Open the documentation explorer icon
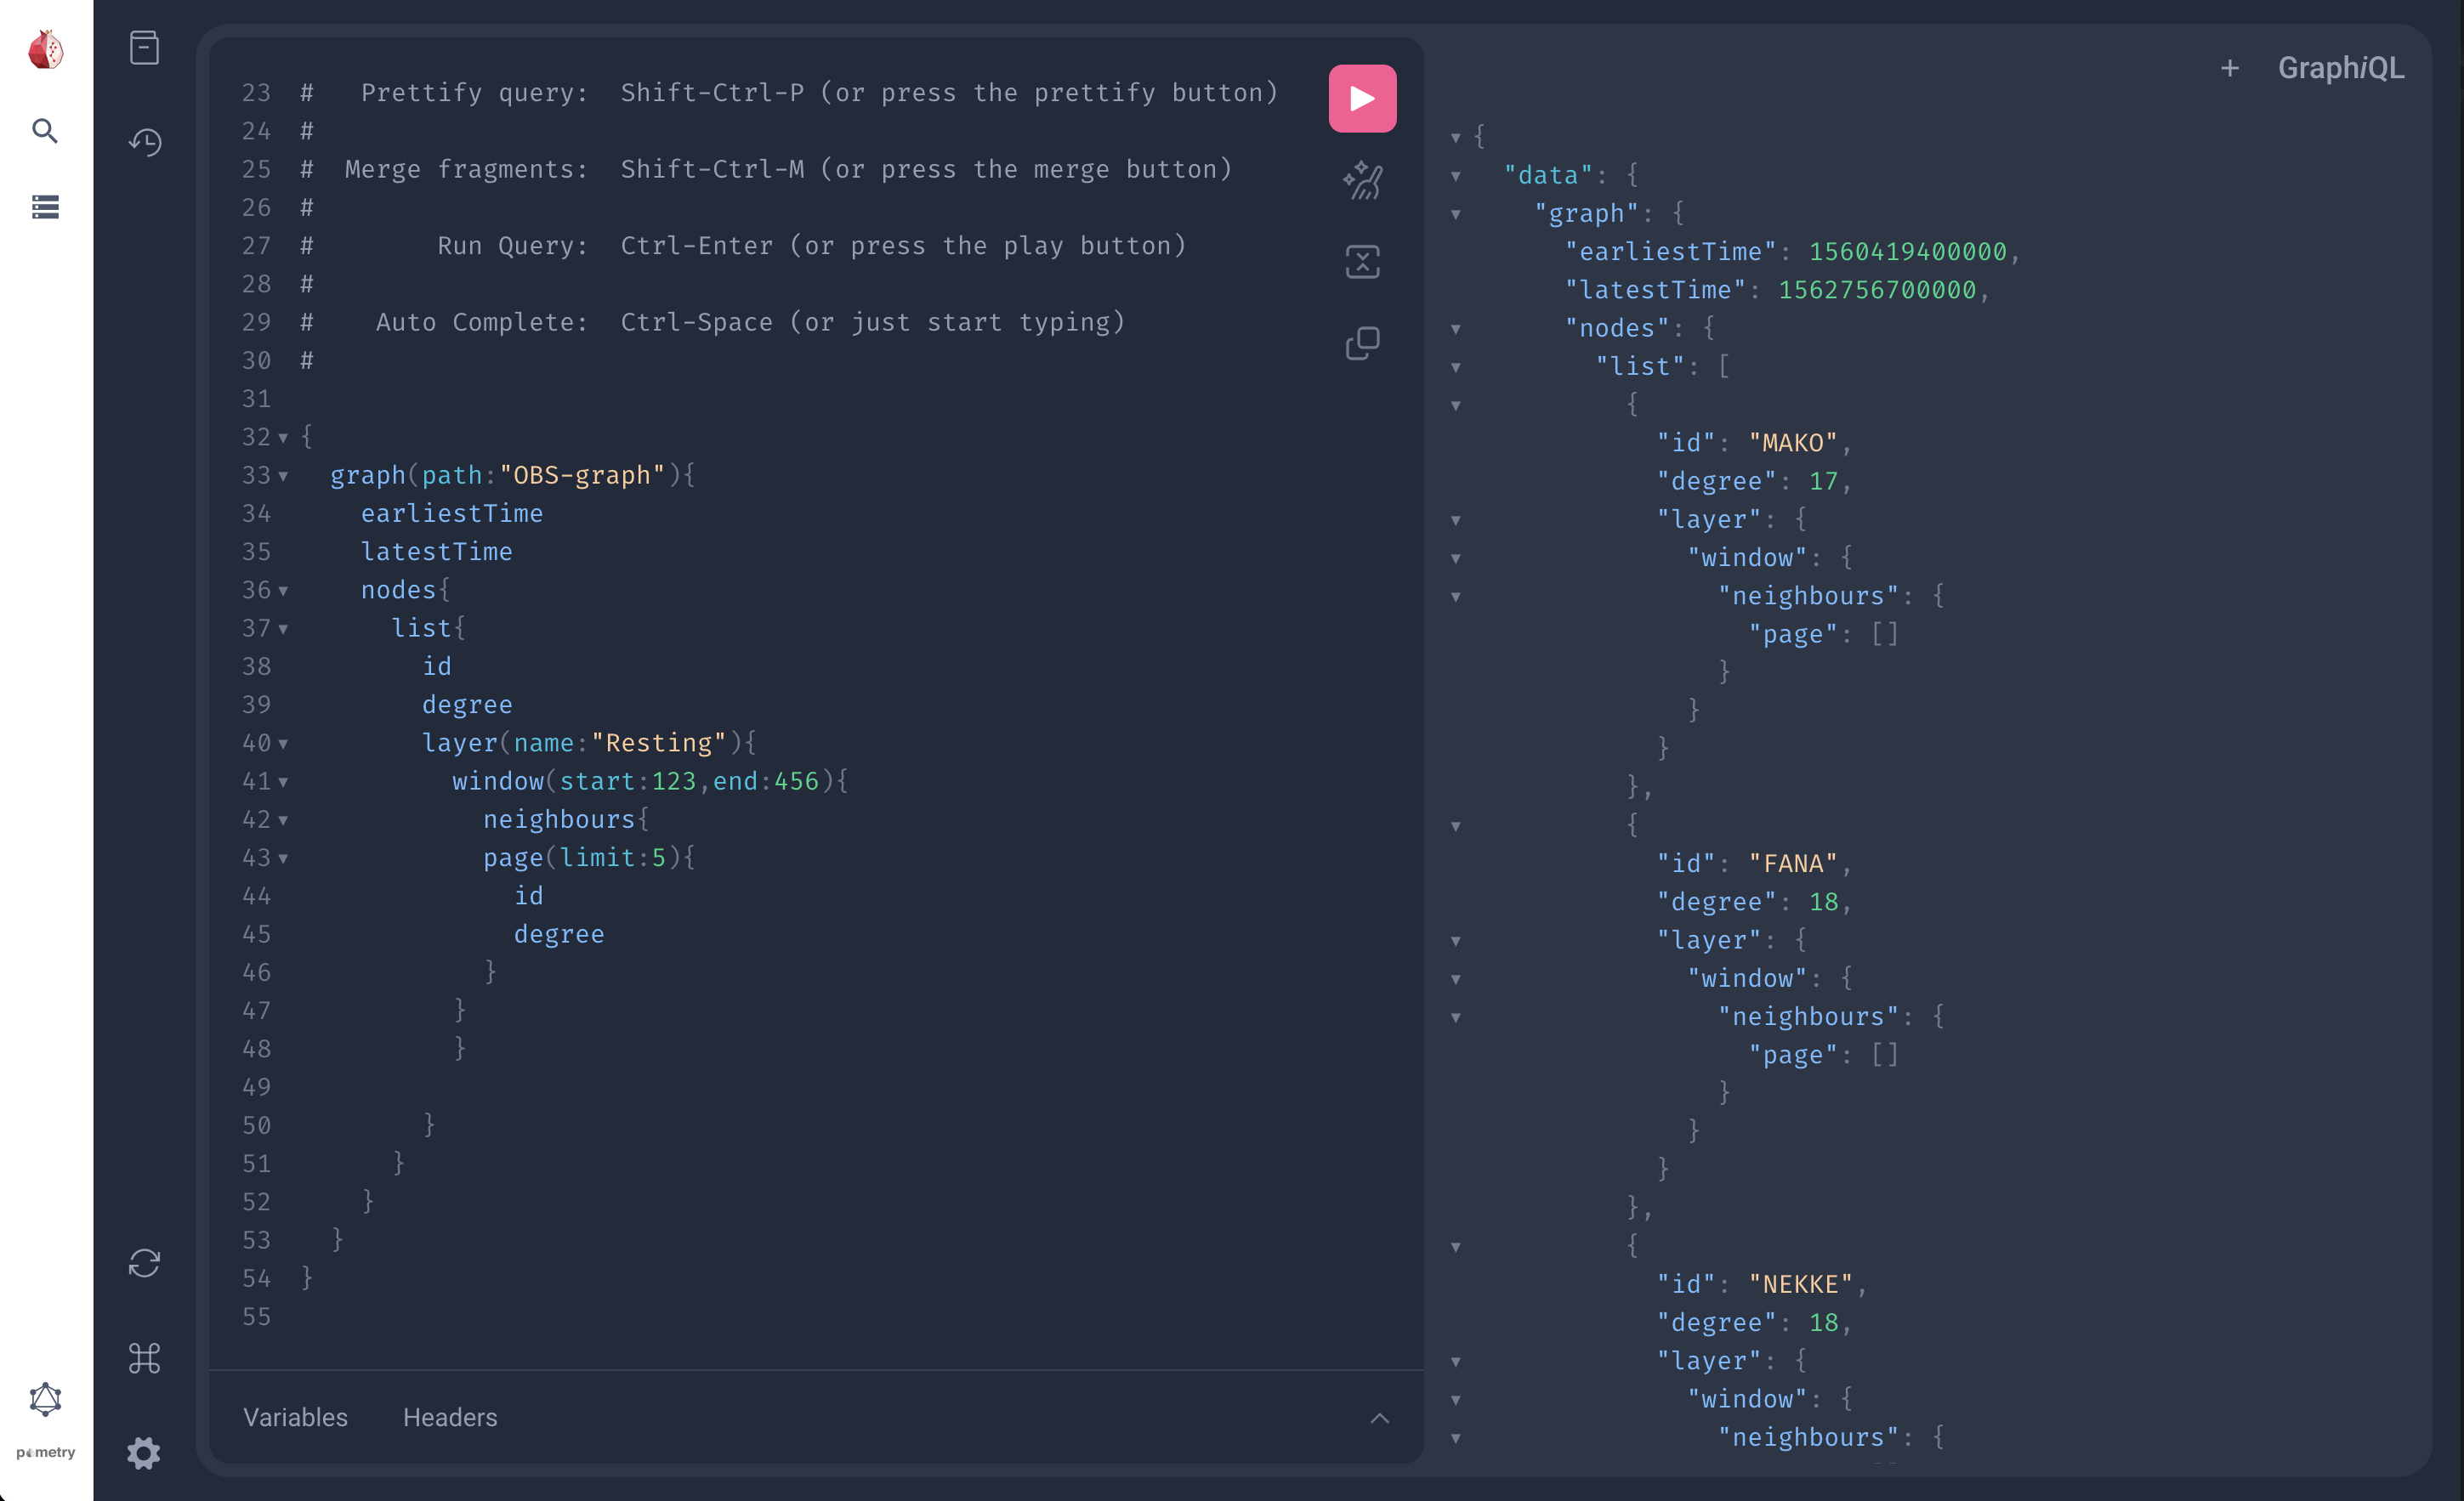2464x1501 pixels. [x=145, y=47]
